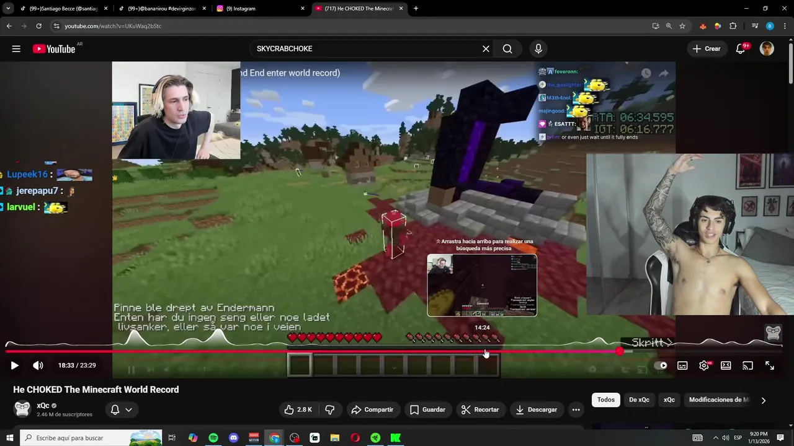
Task: Open the browser extensions puzzle icon
Action: pyautogui.click(x=733, y=26)
